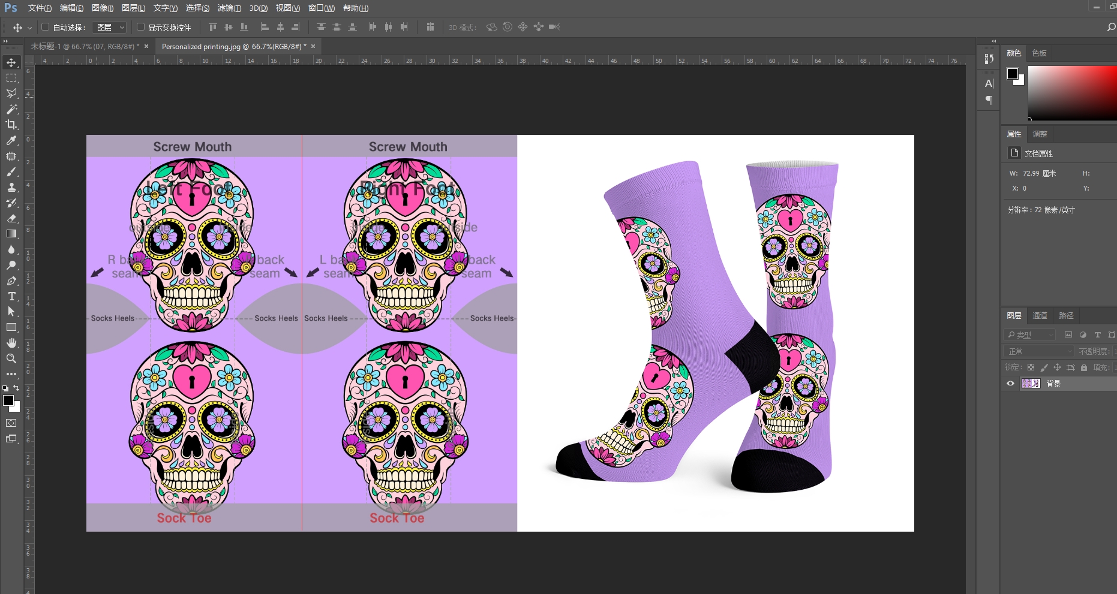Swap foreground and background colors

16,388
